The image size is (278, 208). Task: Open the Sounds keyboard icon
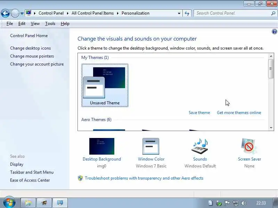coord(200,146)
